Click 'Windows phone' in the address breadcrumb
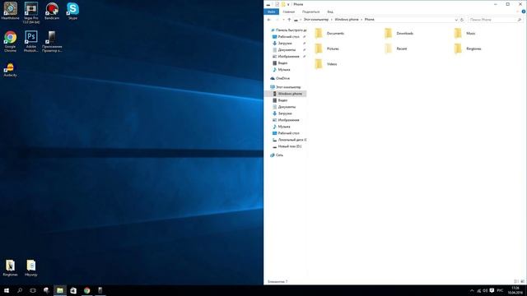 click(x=347, y=20)
